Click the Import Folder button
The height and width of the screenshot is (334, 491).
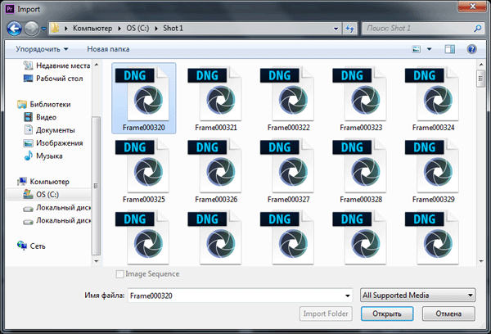coord(326,314)
